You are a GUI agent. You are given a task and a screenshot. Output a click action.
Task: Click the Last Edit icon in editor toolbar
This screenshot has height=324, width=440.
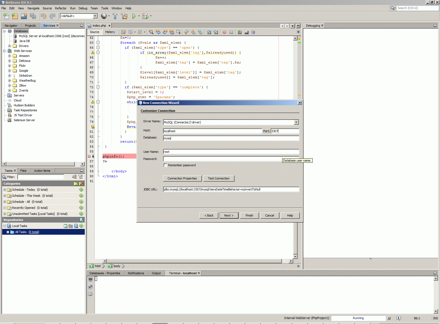pos(123,32)
